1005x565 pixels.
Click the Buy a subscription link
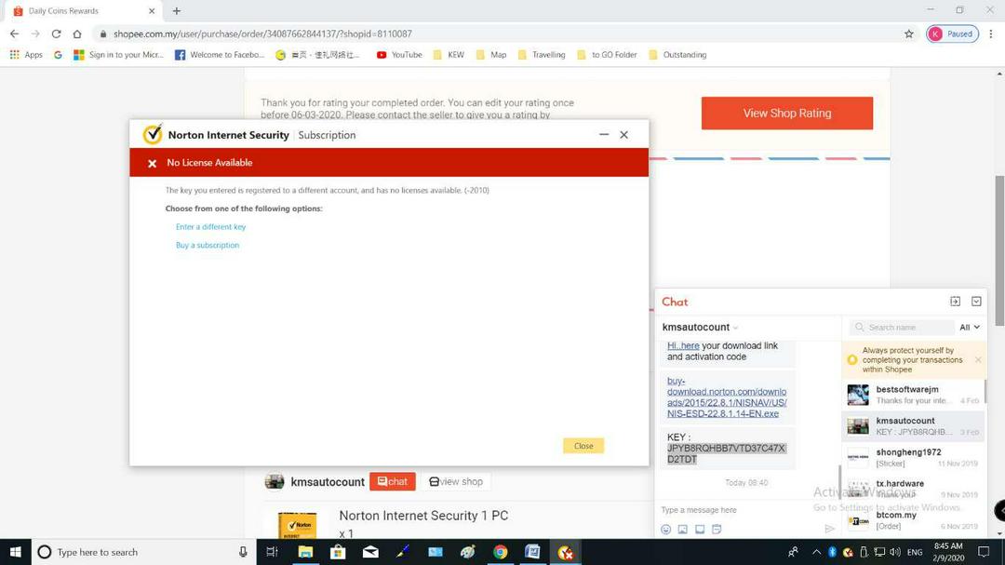point(208,245)
